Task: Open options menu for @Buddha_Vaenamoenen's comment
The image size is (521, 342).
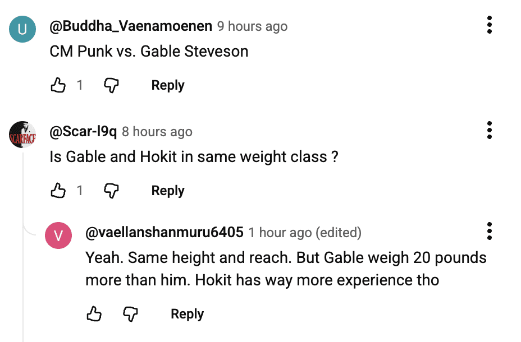Action: [490, 25]
